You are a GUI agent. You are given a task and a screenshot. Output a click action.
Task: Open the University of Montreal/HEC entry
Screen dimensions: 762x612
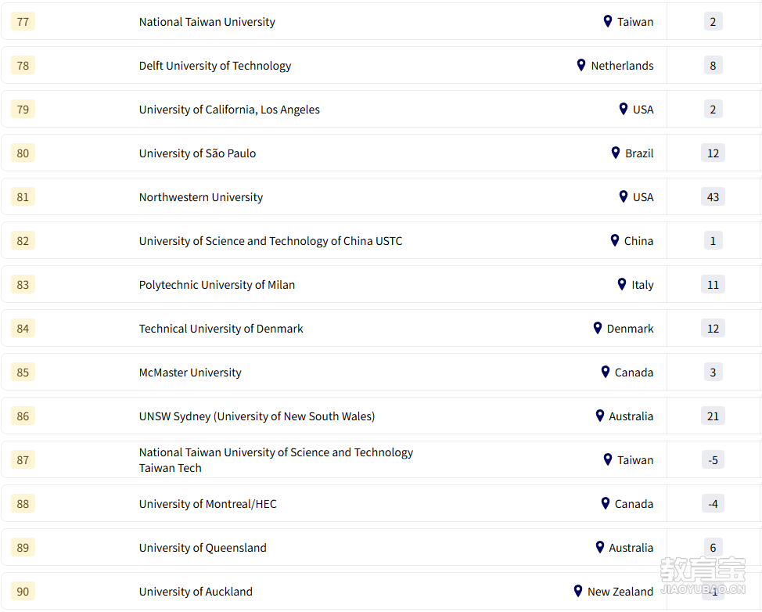207,504
